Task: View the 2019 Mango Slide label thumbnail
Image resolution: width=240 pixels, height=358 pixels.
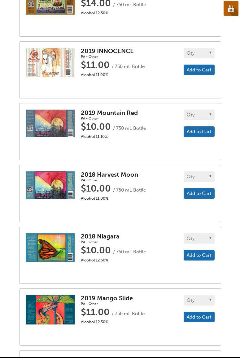Action: (x=50, y=310)
